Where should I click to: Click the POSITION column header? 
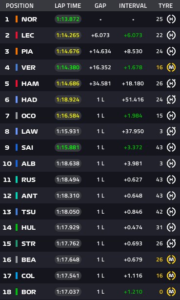coord(20,6)
